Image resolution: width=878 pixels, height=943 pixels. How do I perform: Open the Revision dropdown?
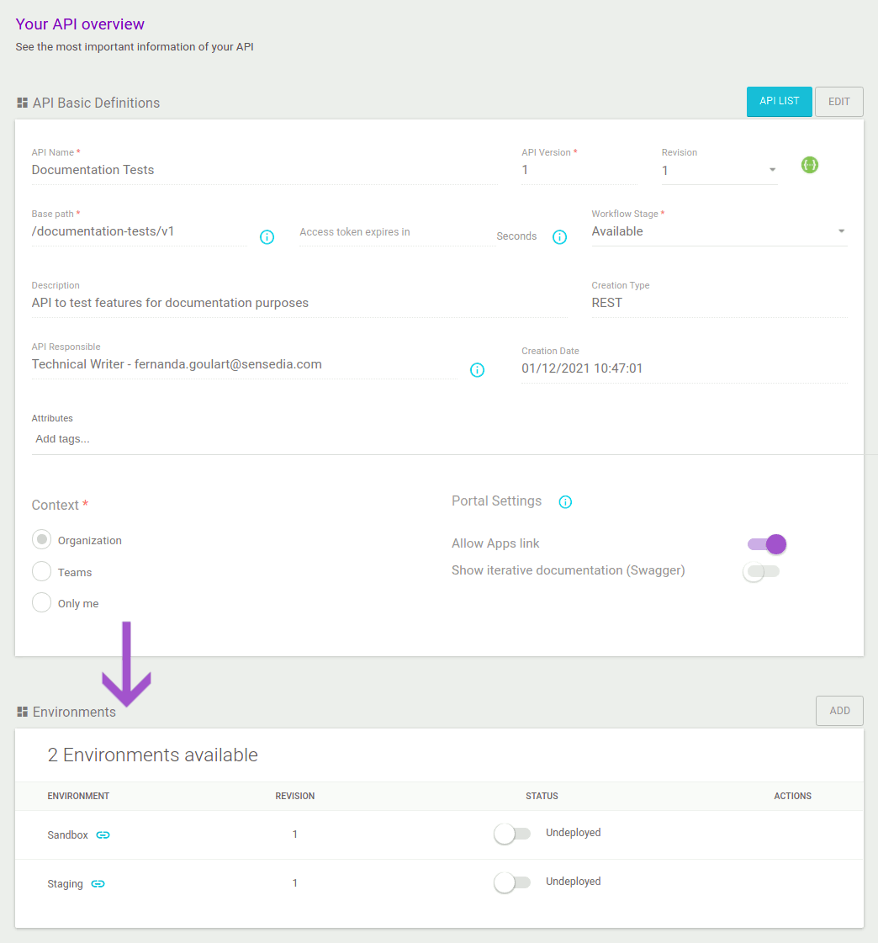tap(771, 170)
